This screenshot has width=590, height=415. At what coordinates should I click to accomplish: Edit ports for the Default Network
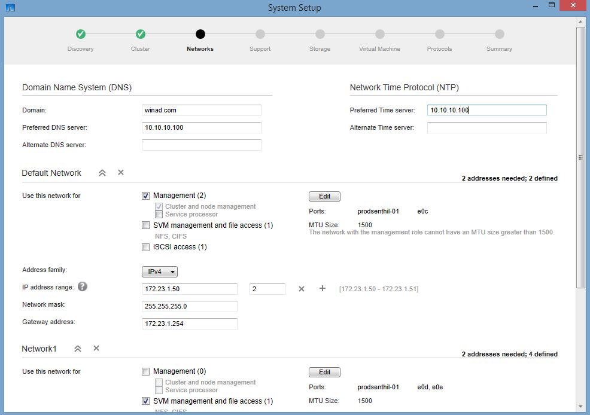(x=324, y=196)
